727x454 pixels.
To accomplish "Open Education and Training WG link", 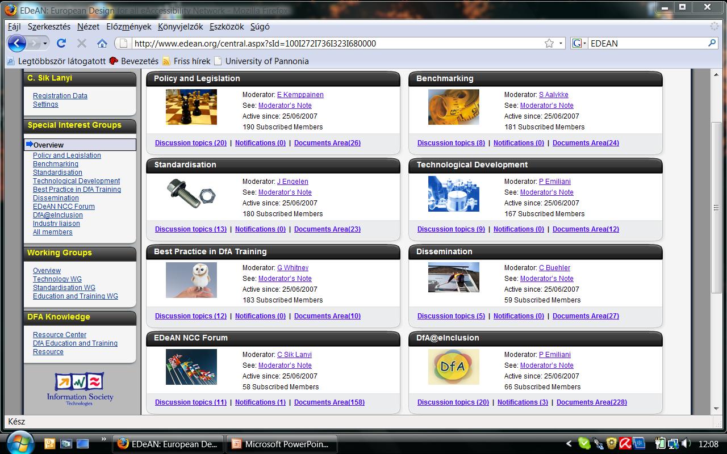I will coord(76,296).
